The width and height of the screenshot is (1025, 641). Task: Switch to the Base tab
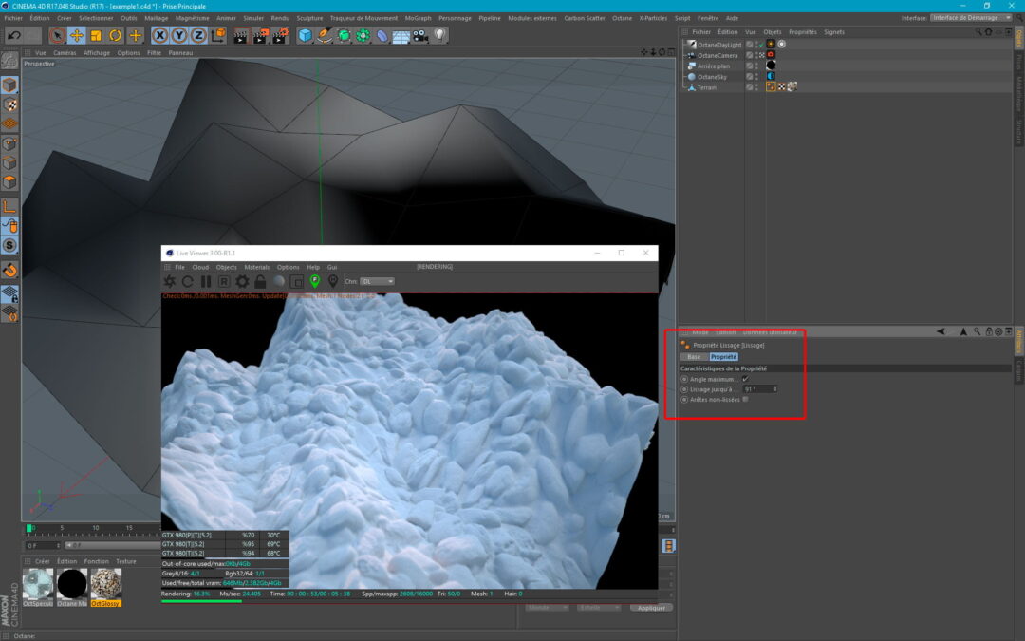[694, 357]
